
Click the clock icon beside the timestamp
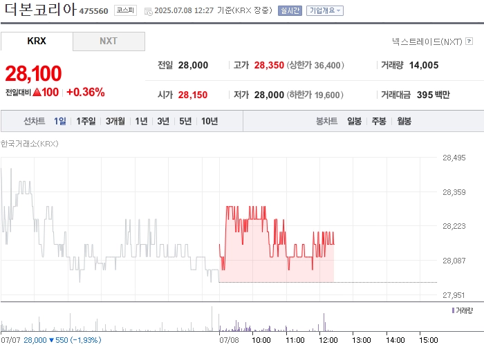pos(149,12)
